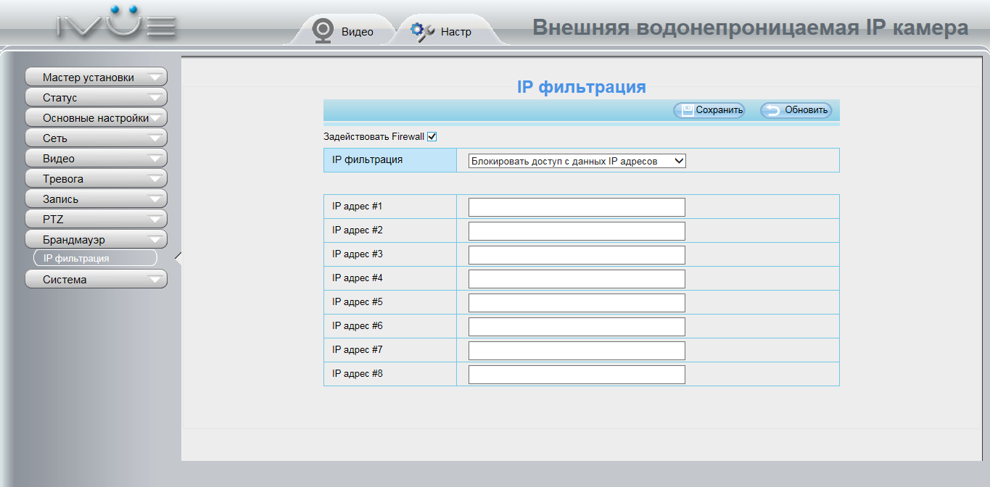
Task: Click the IP адрес #1 label
Action: (x=358, y=207)
